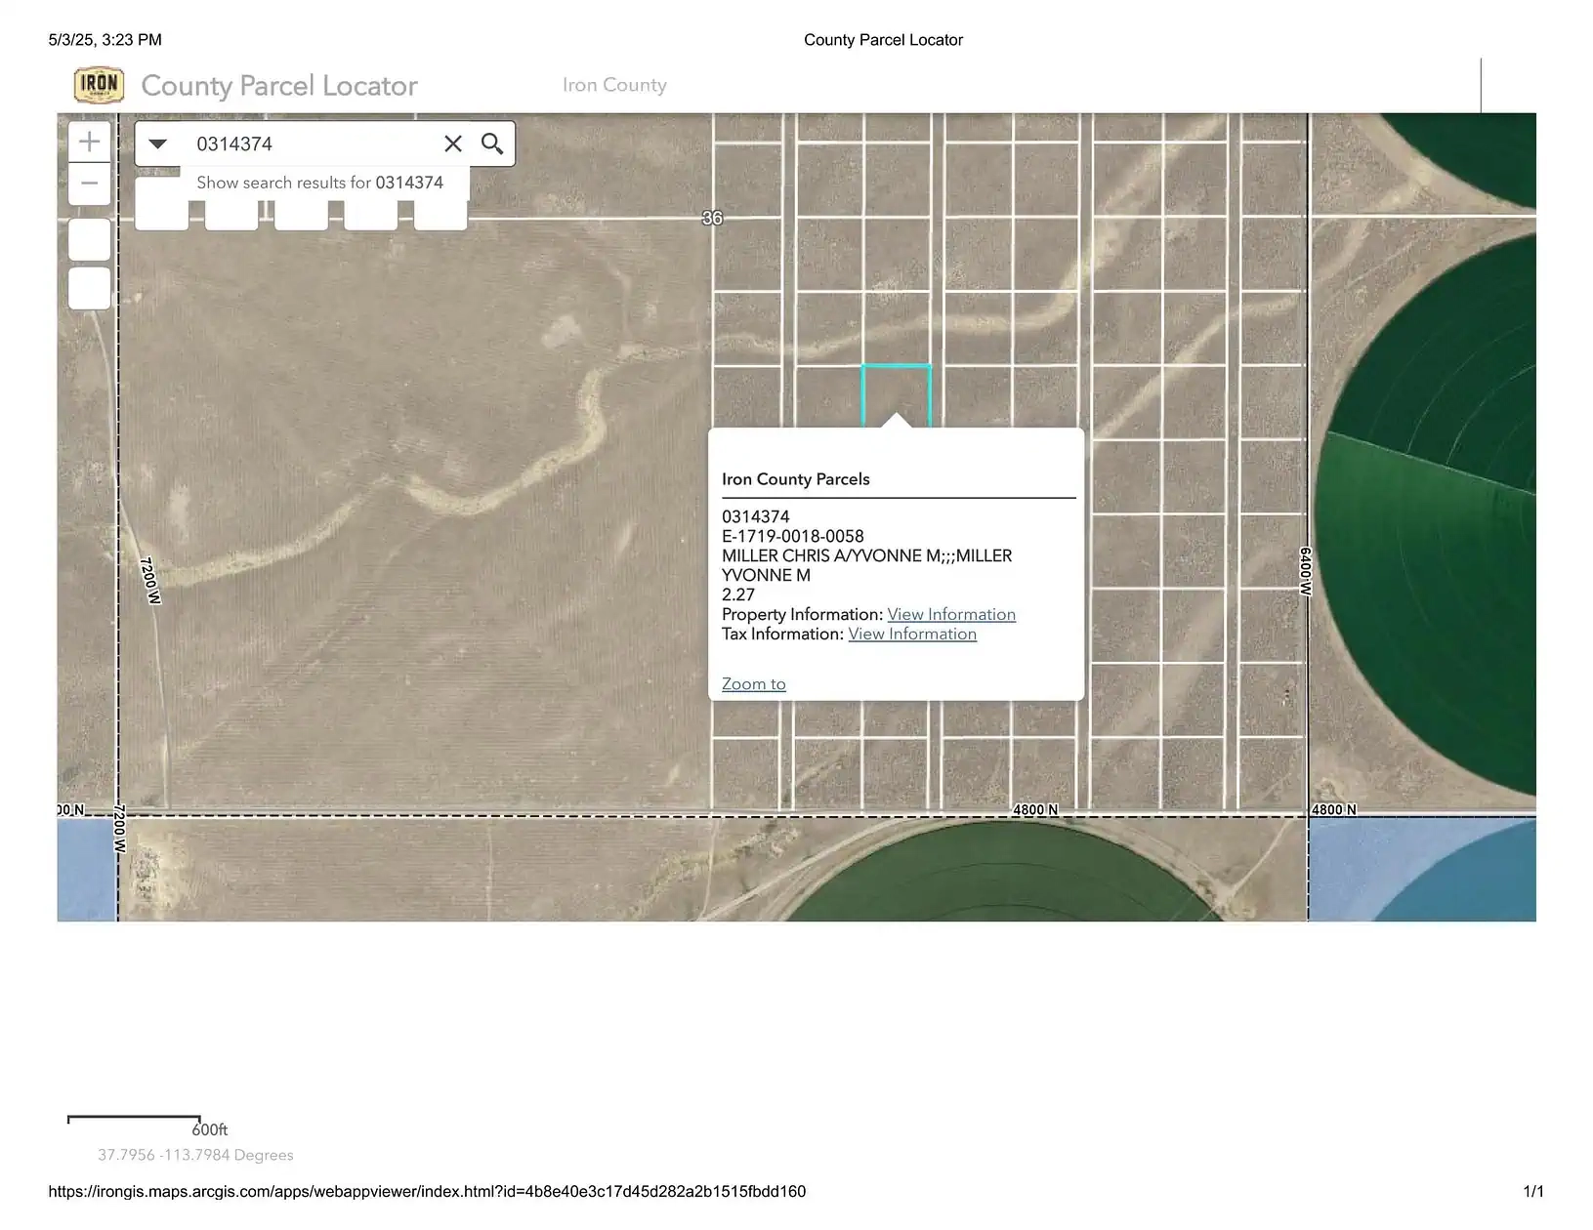Screen dimensions: 1593x1230
Task: Click the zoom in plus icon
Action: pos(89,141)
